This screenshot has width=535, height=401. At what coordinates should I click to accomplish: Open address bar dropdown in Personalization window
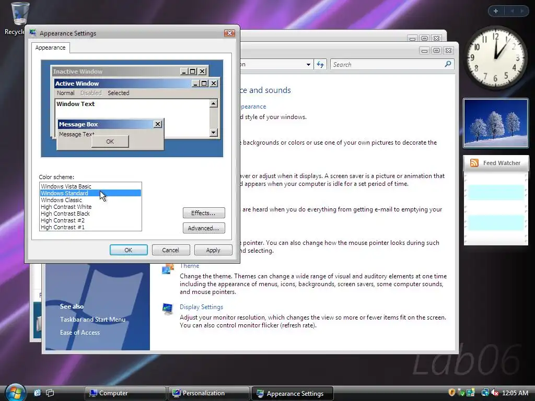click(308, 64)
